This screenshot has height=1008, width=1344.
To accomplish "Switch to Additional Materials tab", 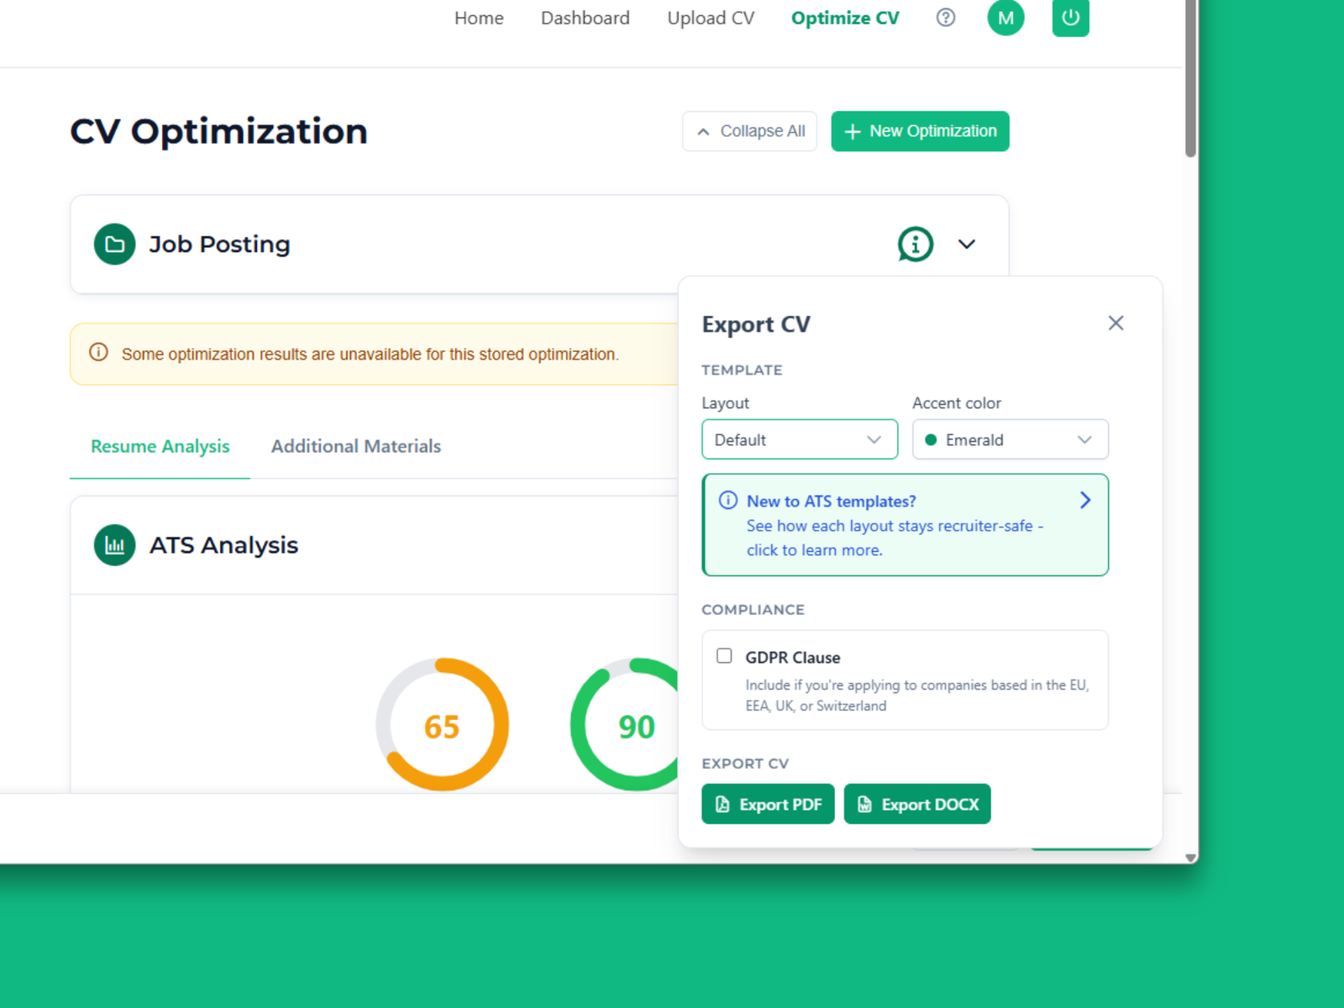I will pos(356,447).
